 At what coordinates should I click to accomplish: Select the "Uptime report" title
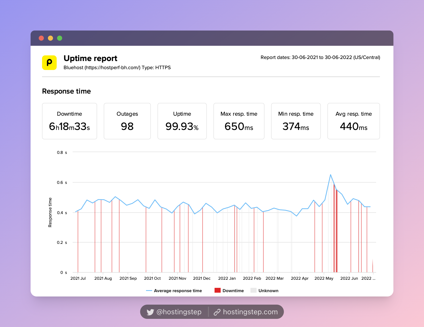point(90,58)
